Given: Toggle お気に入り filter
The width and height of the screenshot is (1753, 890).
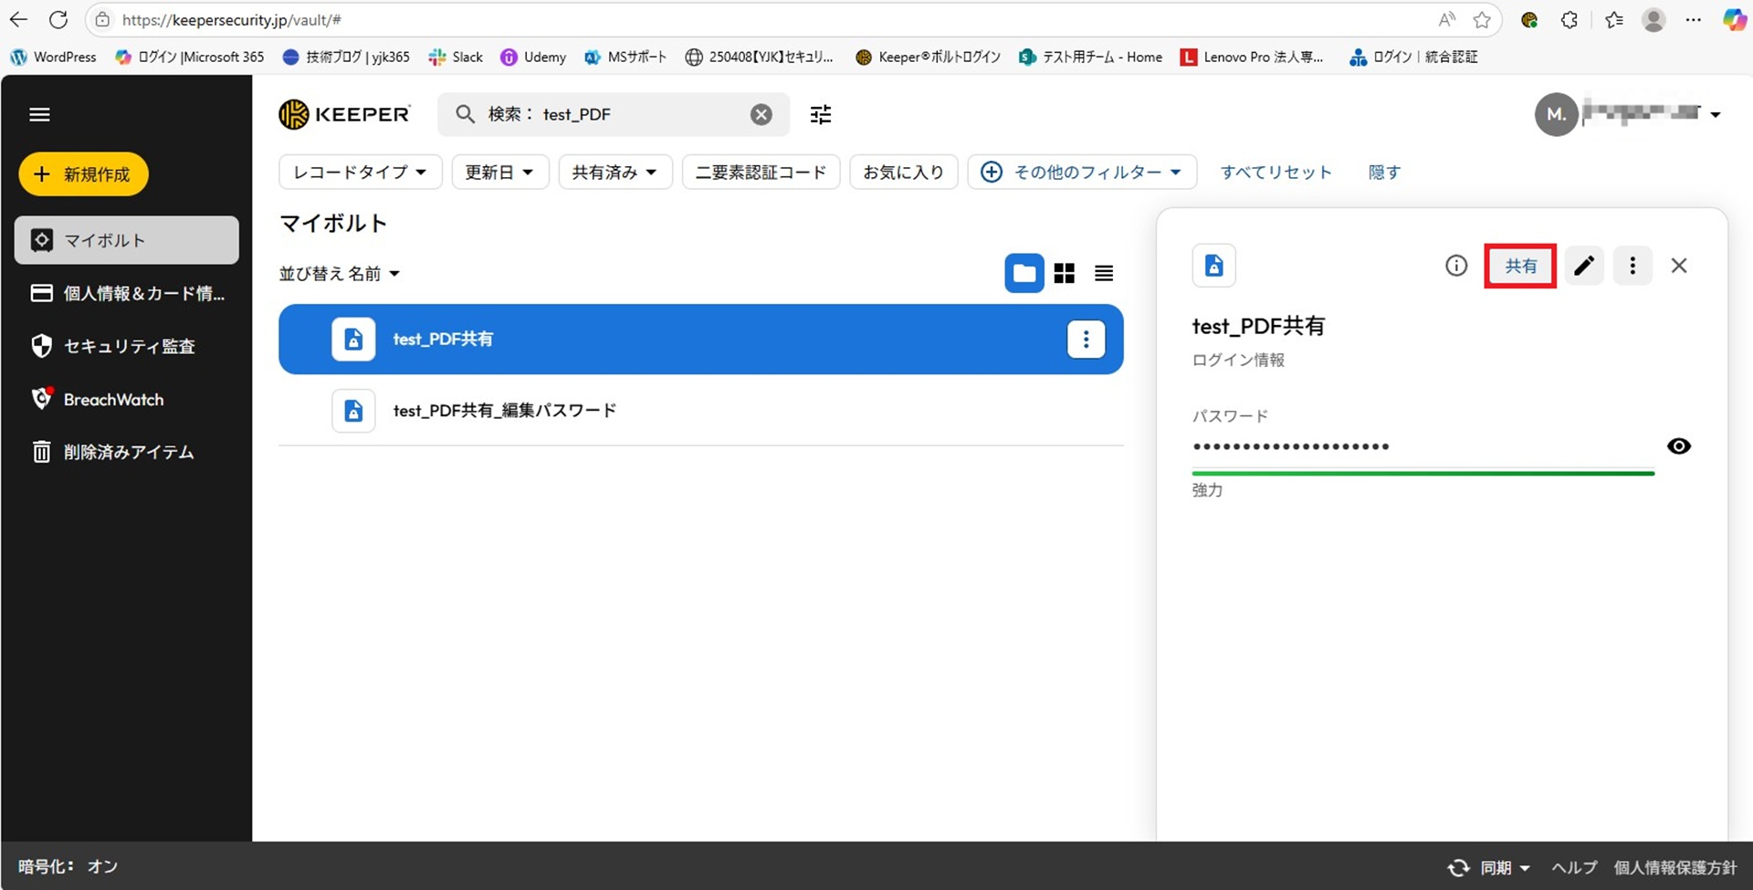Looking at the screenshot, I should point(903,173).
